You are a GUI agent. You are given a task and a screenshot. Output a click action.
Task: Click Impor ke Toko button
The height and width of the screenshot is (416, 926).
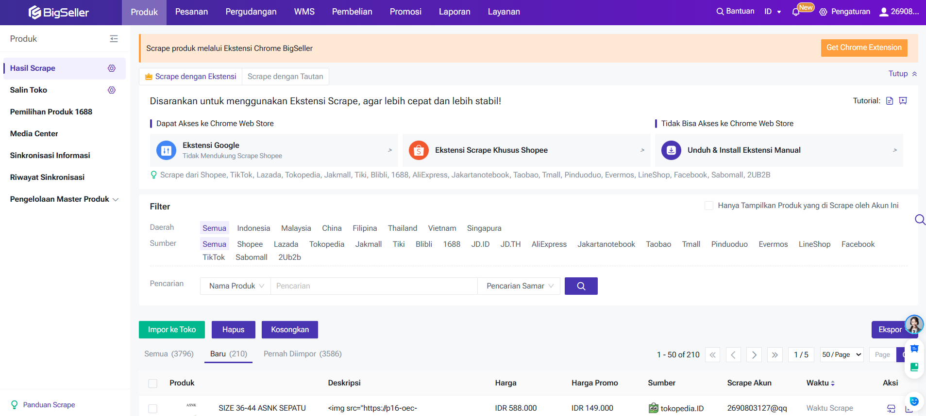click(172, 330)
